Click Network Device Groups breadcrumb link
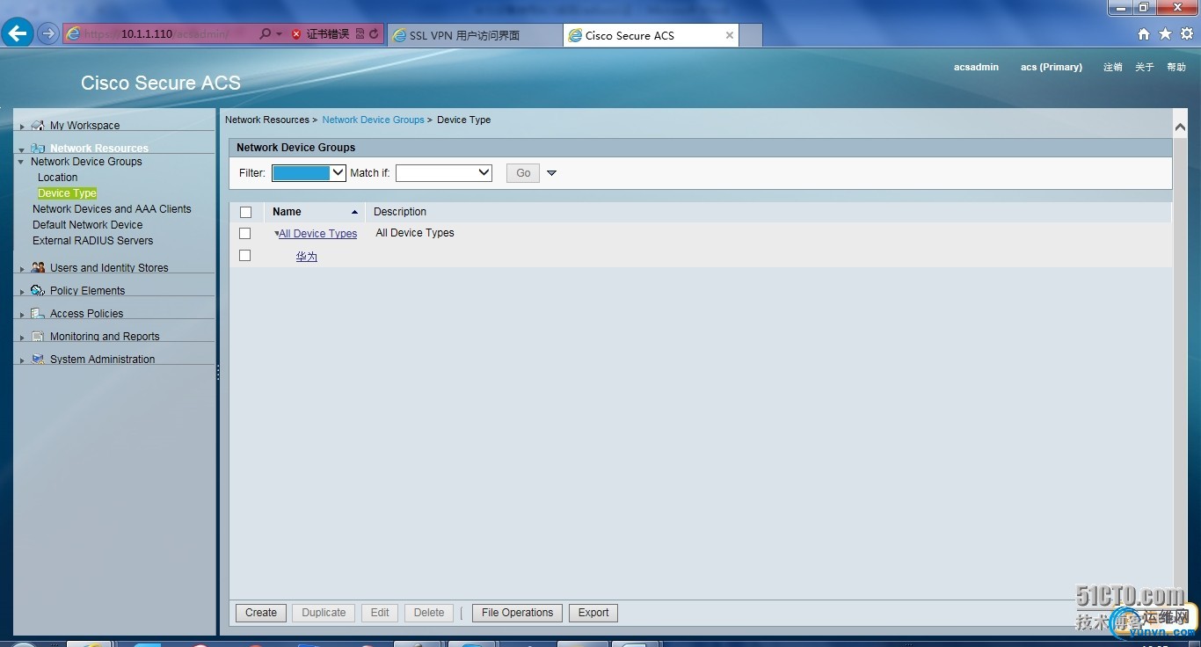The image size is (1201, 647). [373, 120]
